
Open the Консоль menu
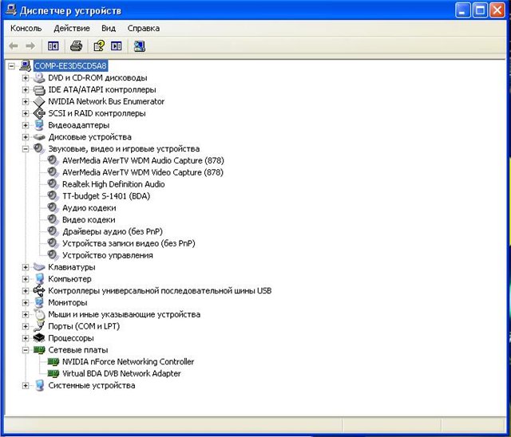click(x=26, y=28)
